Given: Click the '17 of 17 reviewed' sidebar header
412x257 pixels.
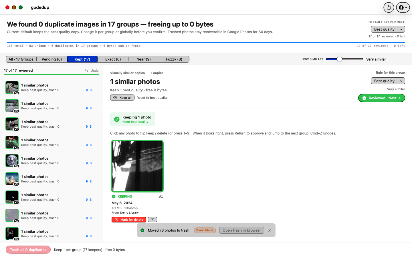Looking at the screenshot, I should (18, 71).
